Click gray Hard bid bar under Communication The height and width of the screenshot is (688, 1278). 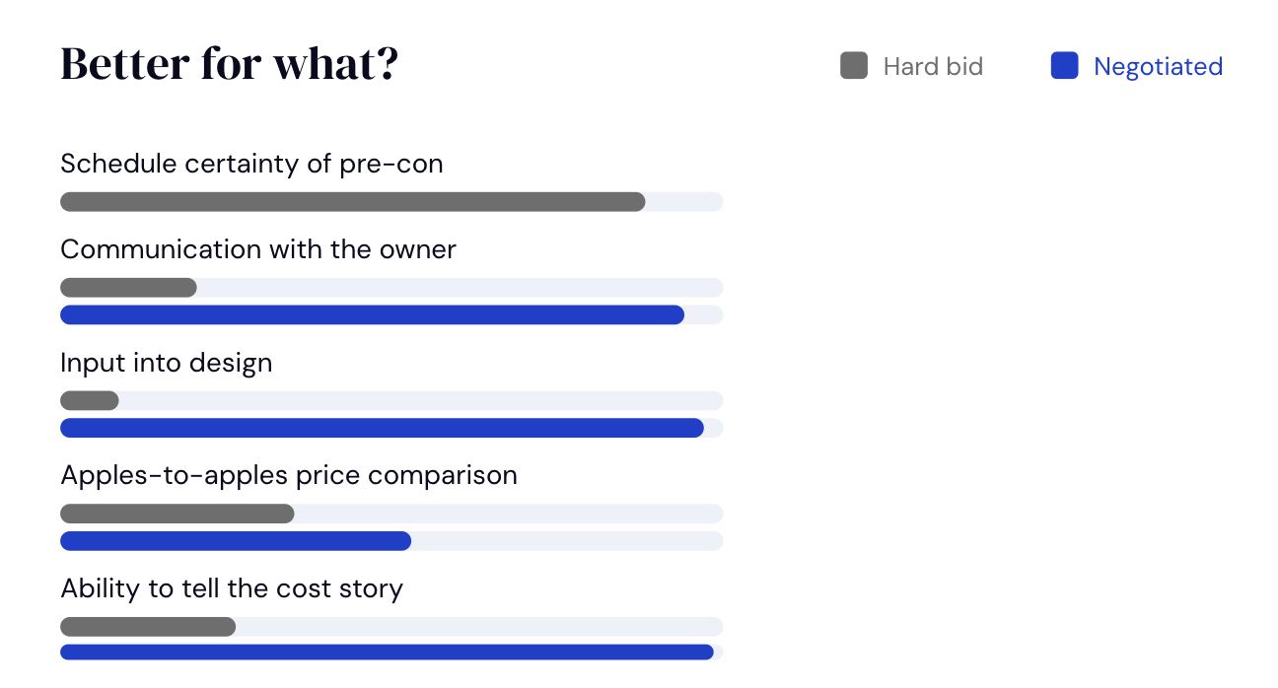(x=128, y=288)
